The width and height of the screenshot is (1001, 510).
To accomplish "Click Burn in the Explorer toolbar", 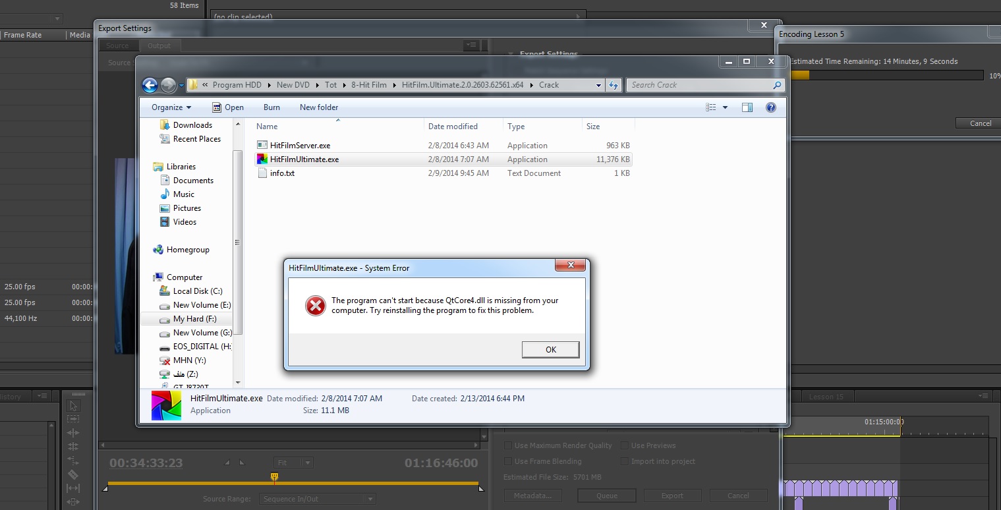I will (x=272, y=107).
